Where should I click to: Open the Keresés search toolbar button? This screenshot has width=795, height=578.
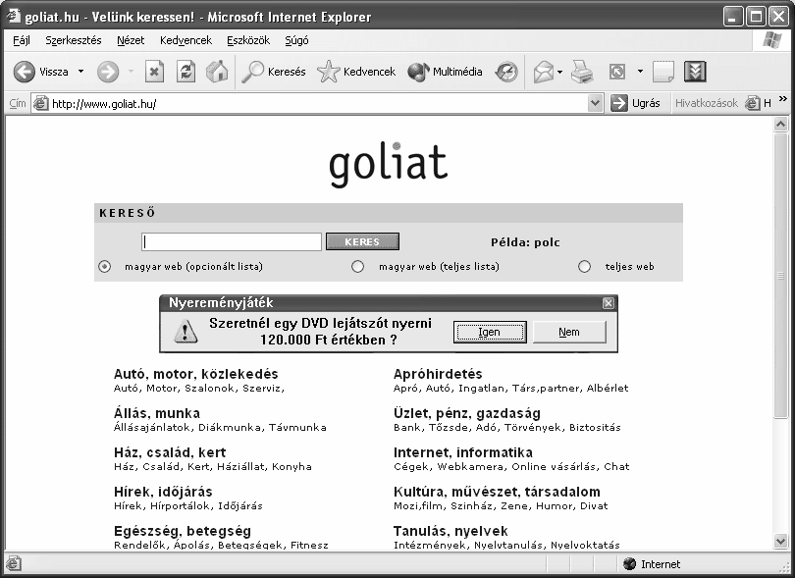(274, 72)
